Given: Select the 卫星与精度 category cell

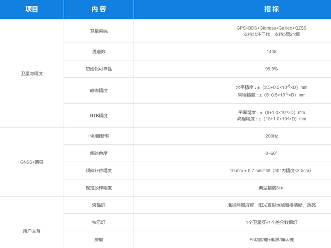Looking at the screenshot, I should pyautogui.click(x=32, y=73).
